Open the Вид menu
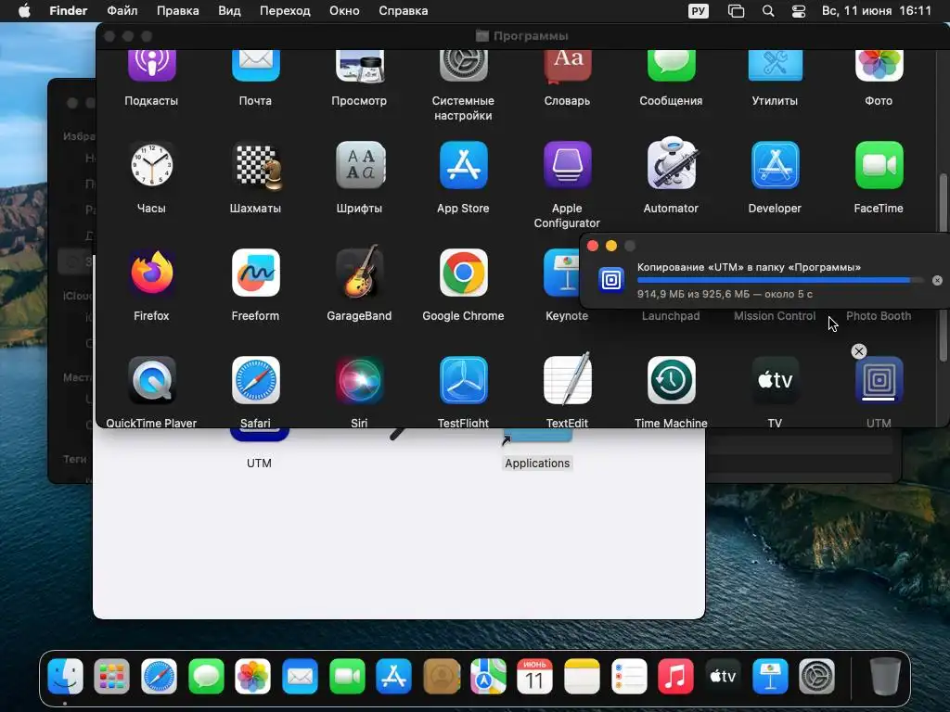The image size is (950, 712). [229, 11]
